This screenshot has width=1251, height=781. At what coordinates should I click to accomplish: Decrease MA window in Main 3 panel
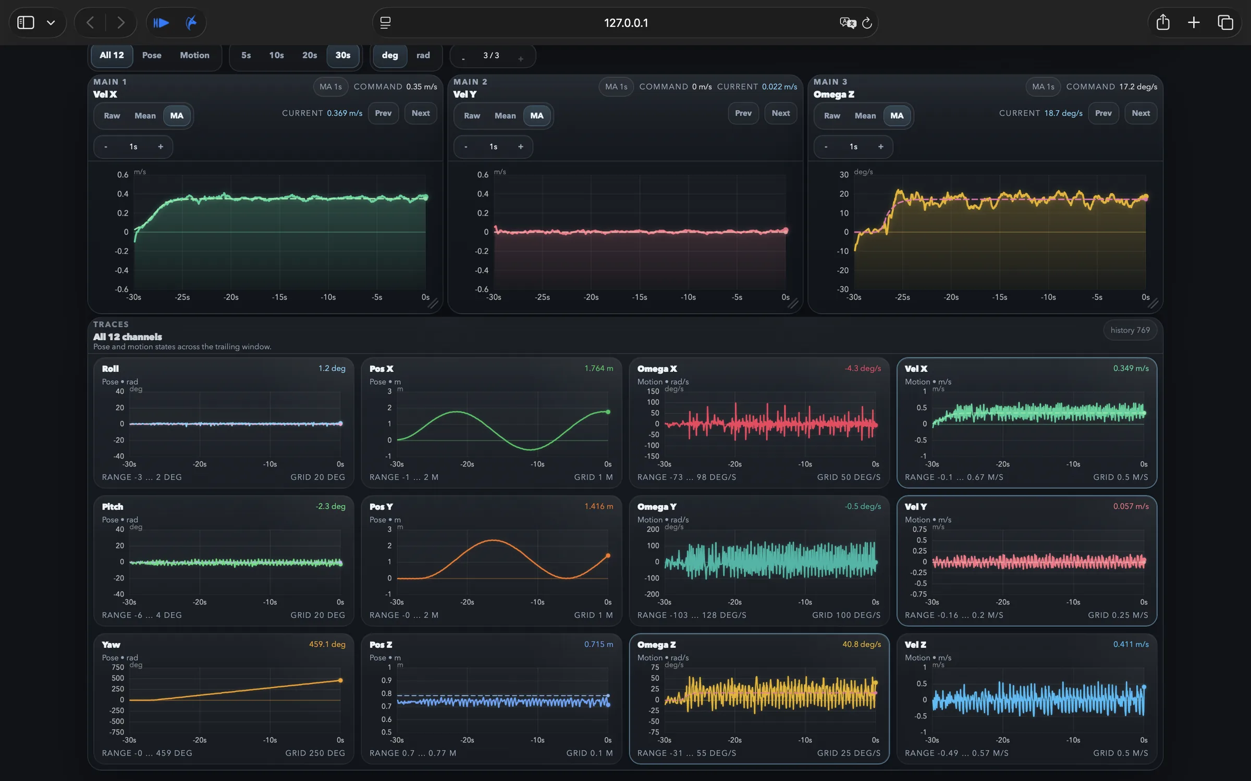coord(826,147)
